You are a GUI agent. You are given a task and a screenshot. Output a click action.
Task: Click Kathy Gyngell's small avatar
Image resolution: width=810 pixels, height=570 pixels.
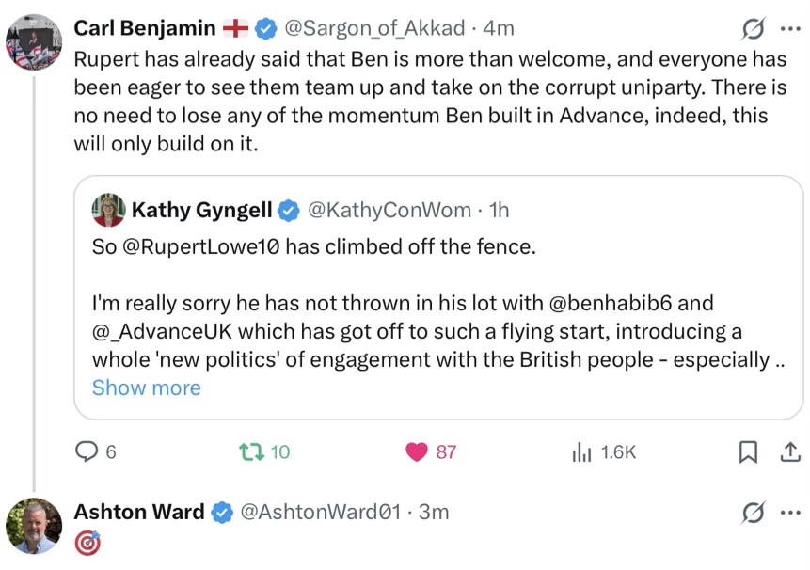108,211
